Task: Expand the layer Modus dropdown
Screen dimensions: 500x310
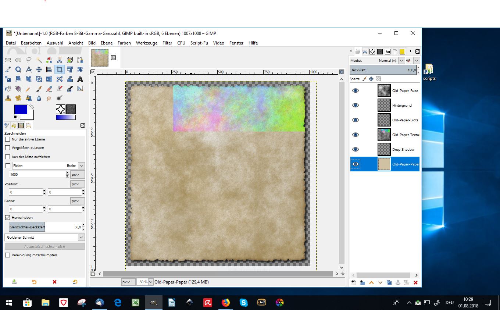Action: pos(401,60)
